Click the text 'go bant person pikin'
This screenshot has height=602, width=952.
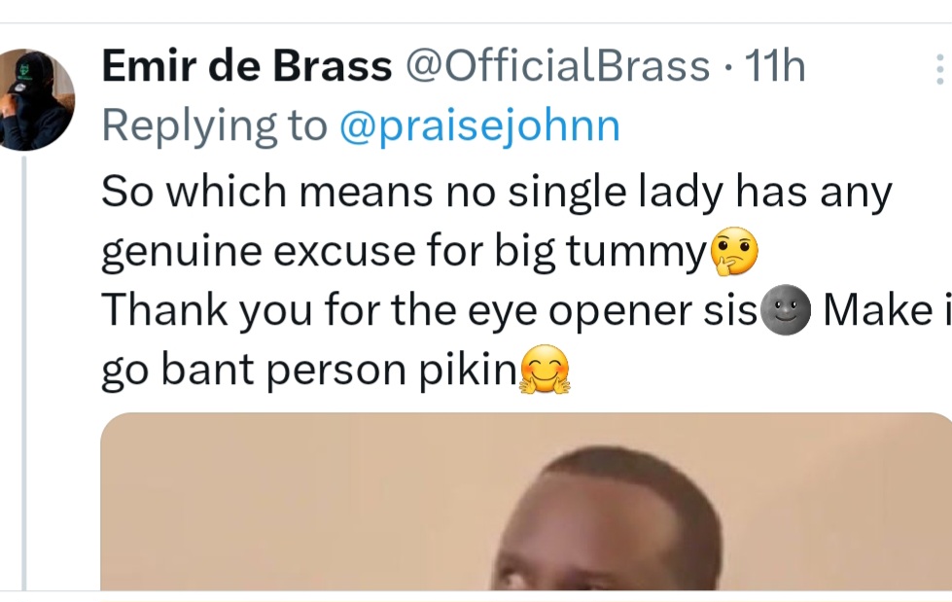[309, 370]
